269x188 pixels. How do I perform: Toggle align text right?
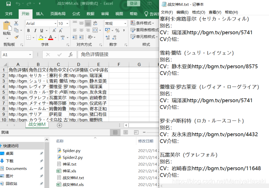coord(88,31)
